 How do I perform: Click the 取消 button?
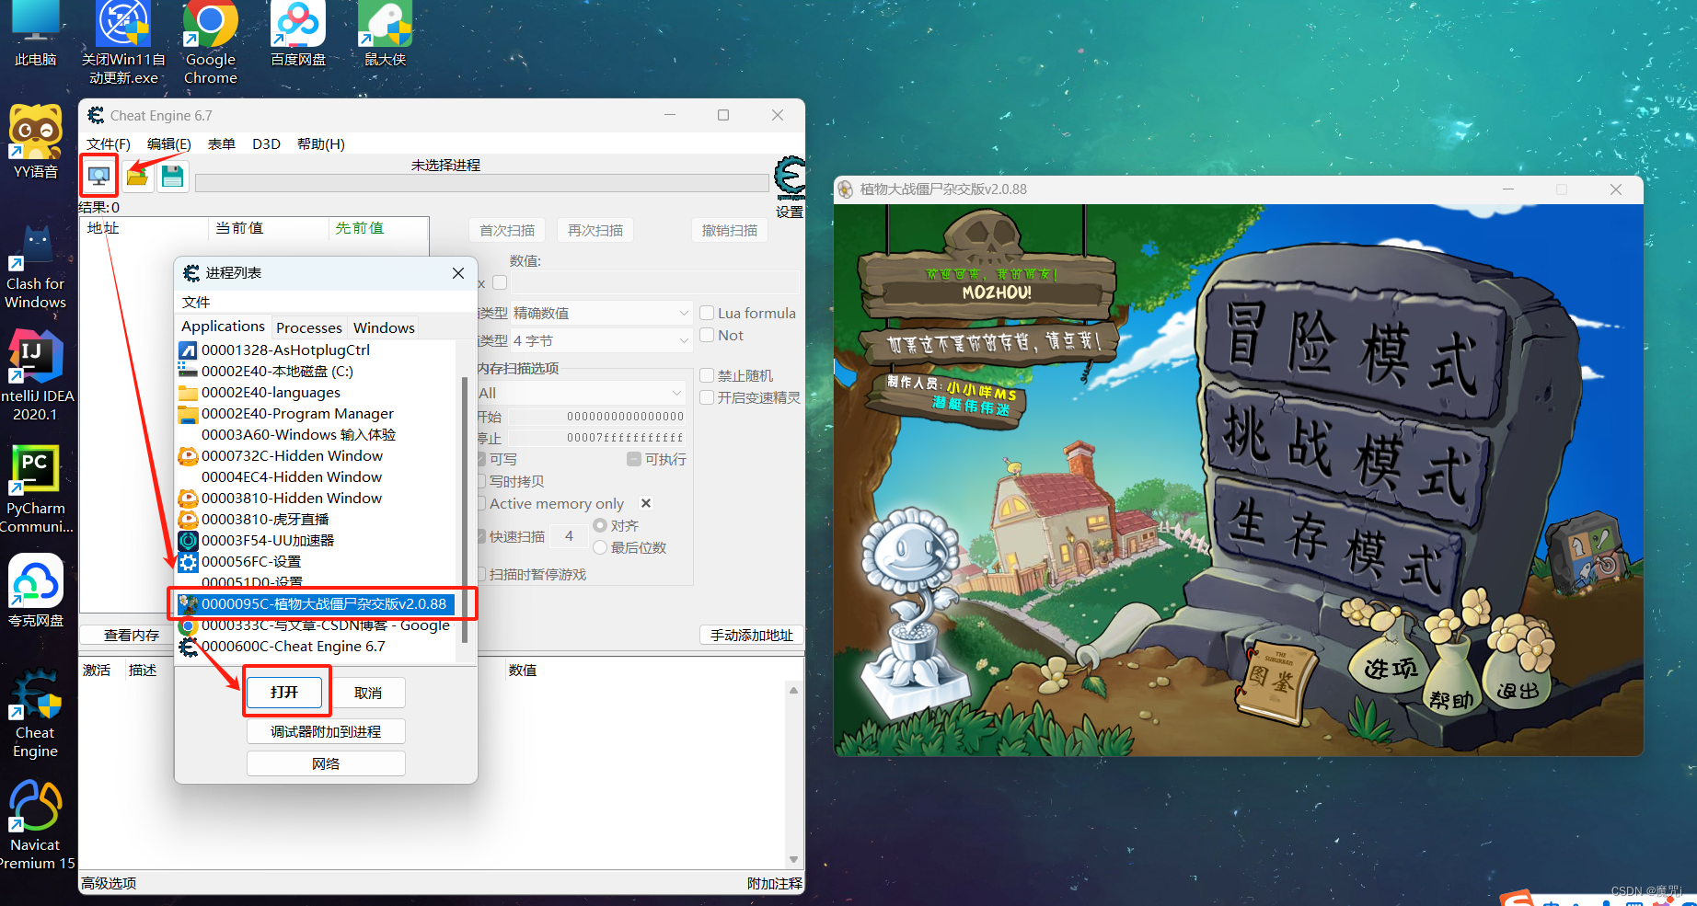click(x=368, y=693)
